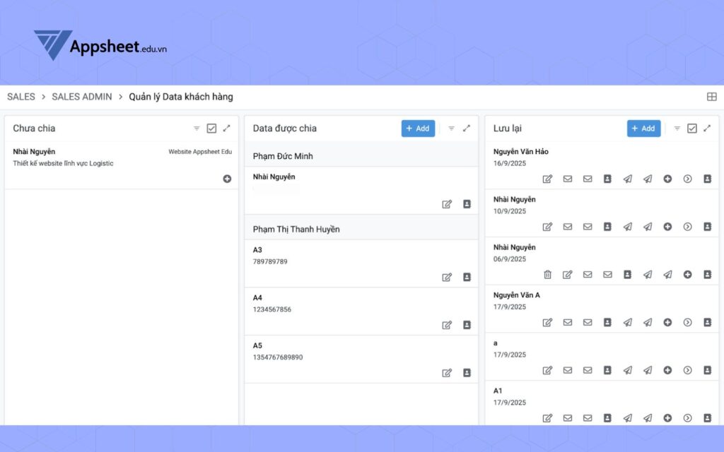Expand the Lưu lại panel to fullscreen
Viewport: 724px width, 452px height.
(707, 129)
